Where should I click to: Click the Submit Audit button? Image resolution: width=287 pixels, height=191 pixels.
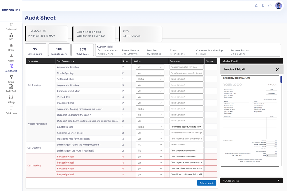click(206, 183)
